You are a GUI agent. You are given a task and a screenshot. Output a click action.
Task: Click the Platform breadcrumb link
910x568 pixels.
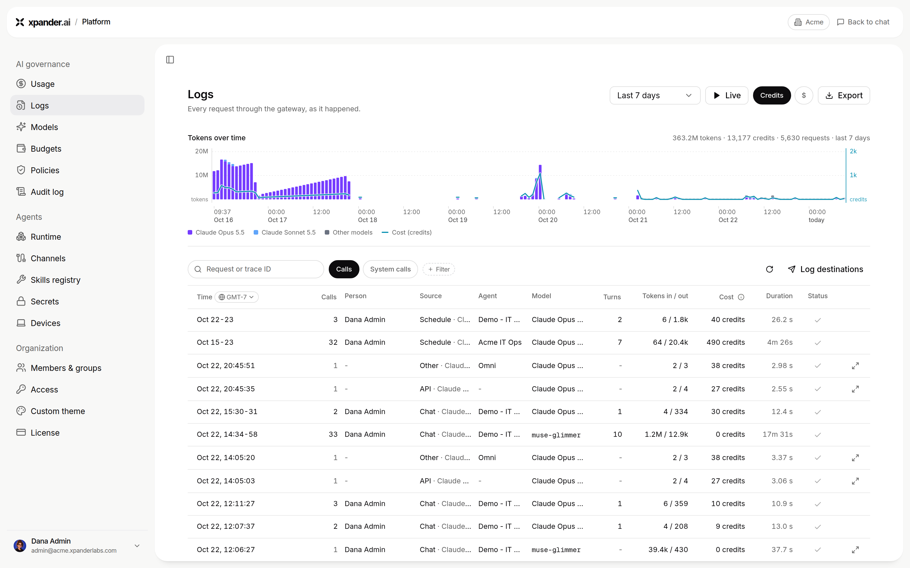coord(96,22)
